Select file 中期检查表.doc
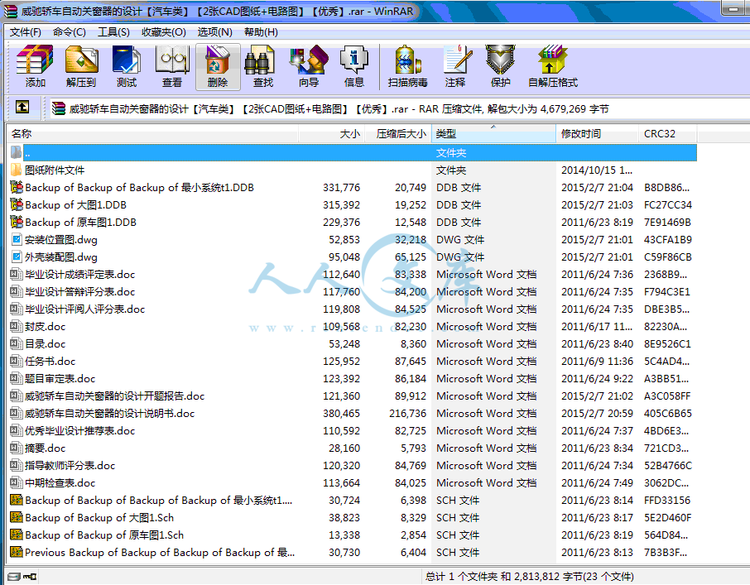 (60, 482)
